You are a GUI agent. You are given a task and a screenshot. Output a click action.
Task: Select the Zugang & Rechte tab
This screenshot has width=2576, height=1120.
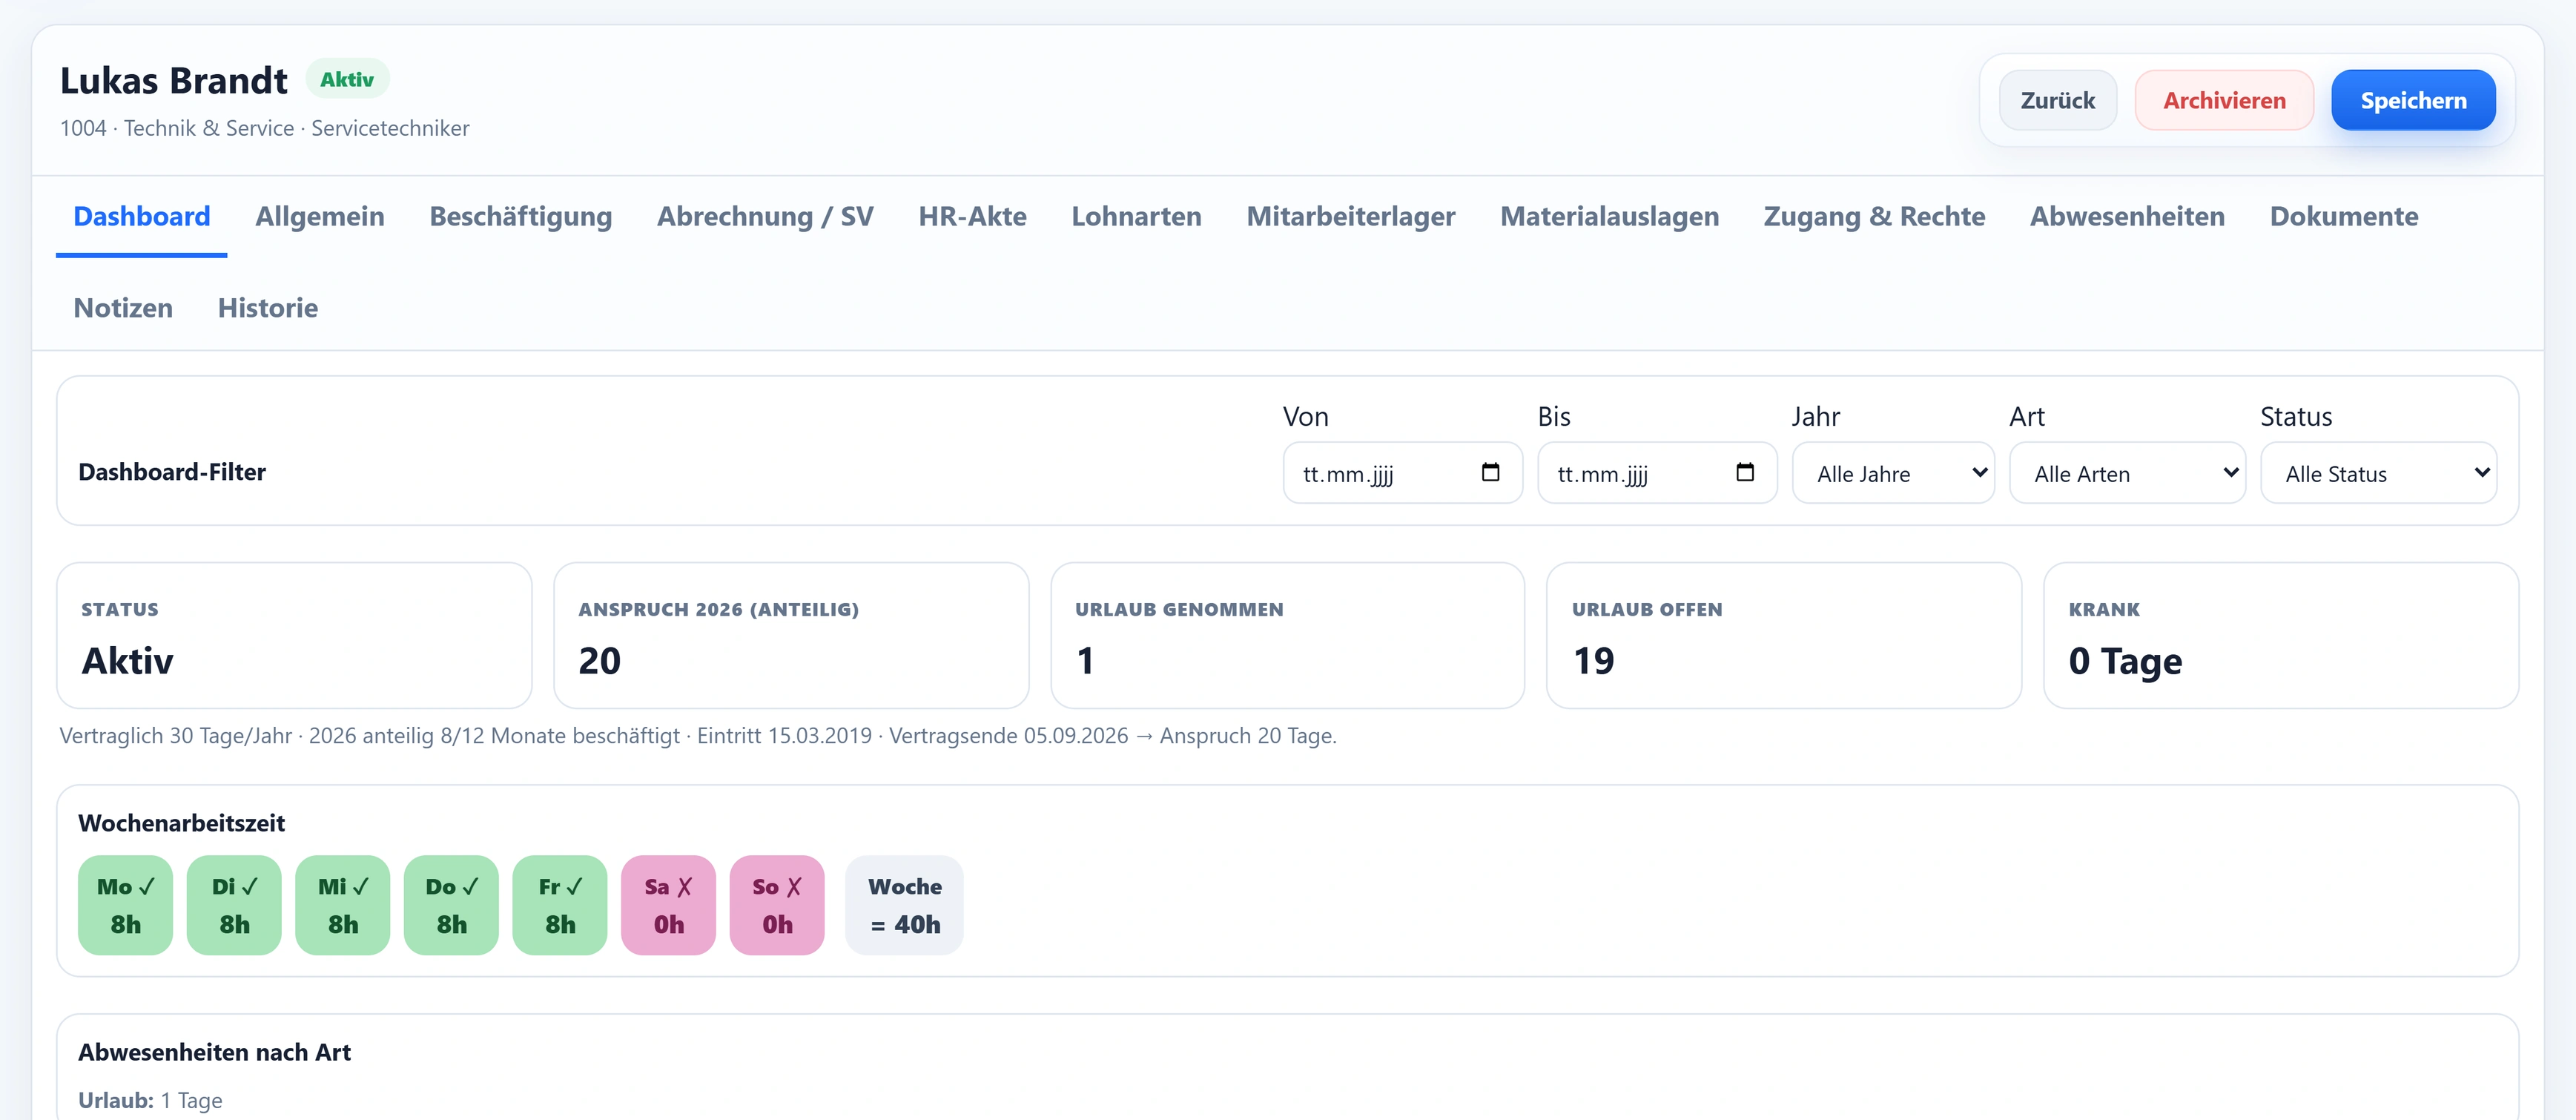1874,216
